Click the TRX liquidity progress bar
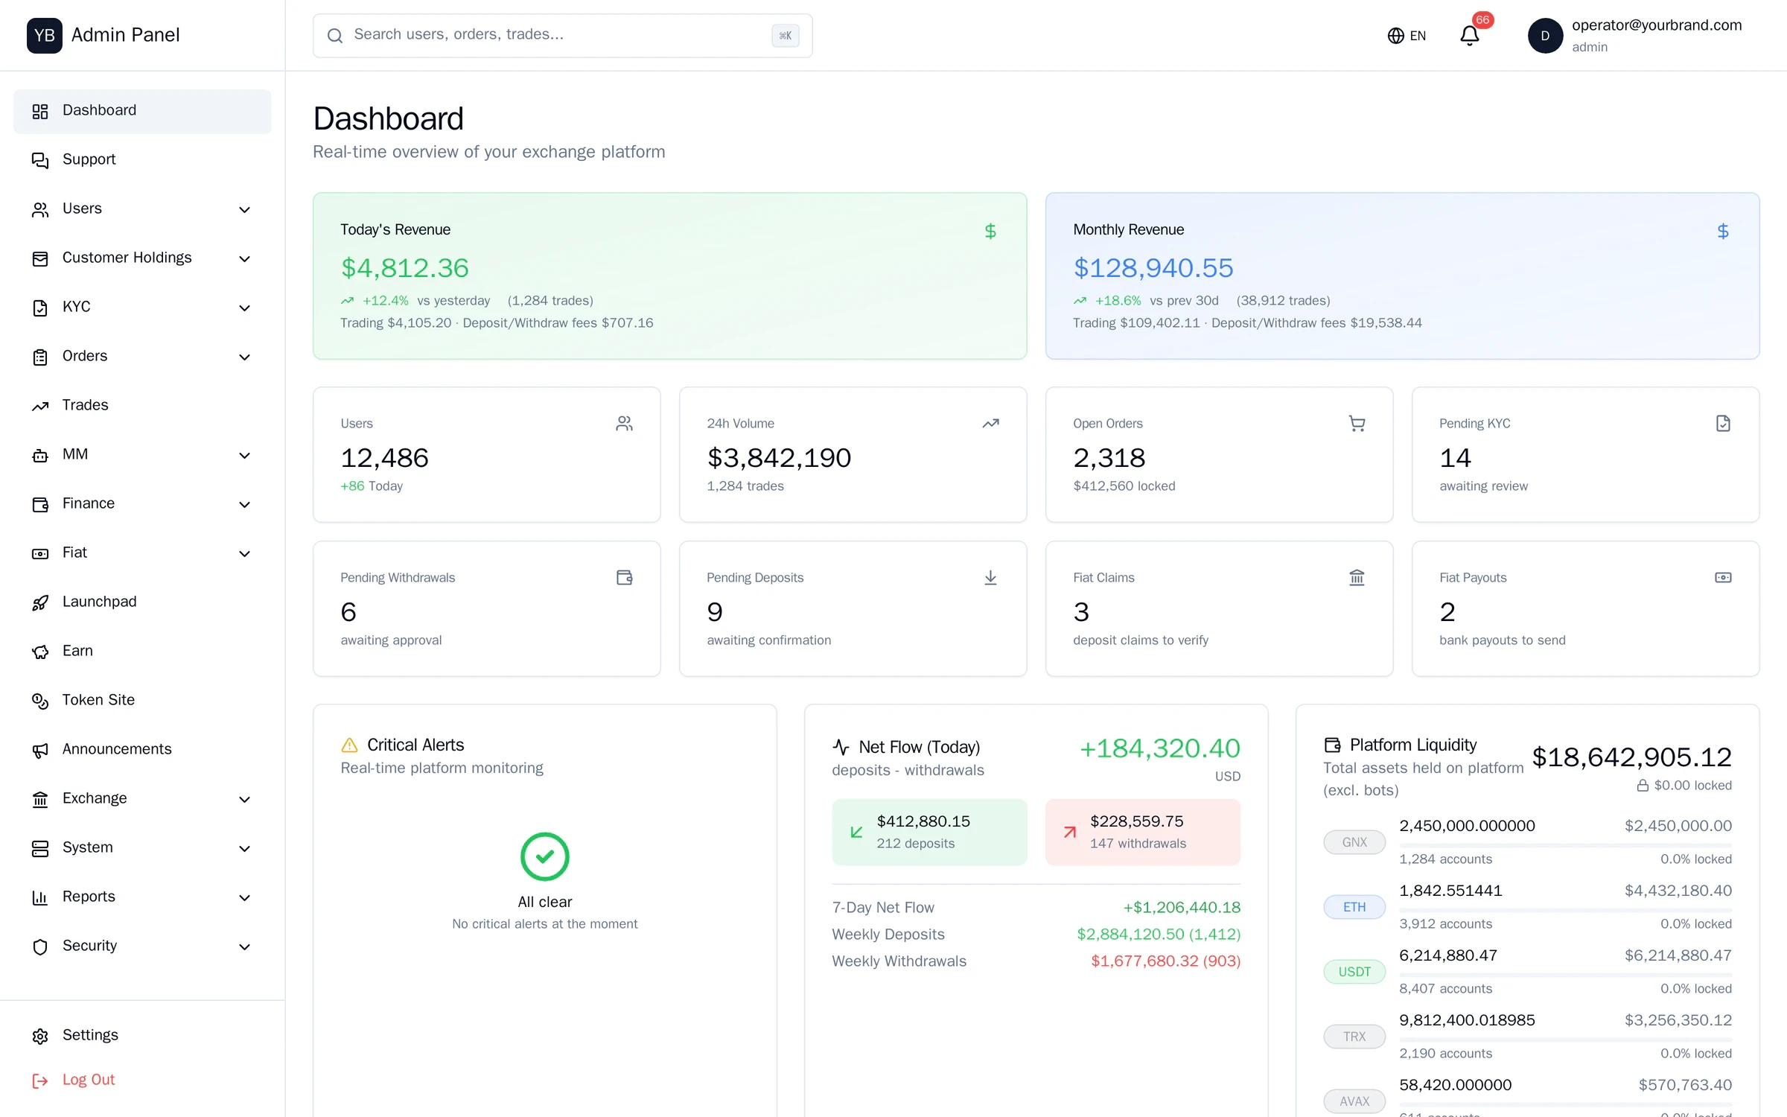This screenshot has height=1117, width=1787. pyautogui.click(x=1565, y=1040)
